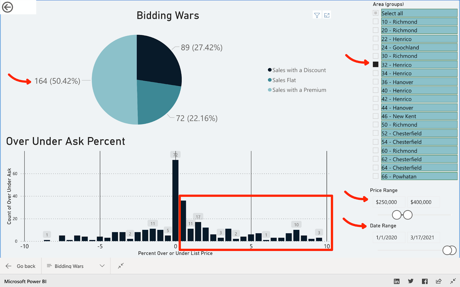Click the 89 (27.42%) pie label
Image resolution: width=460 pixels, height=287 pixels.
pyautogui.click(x=202, y=47)
